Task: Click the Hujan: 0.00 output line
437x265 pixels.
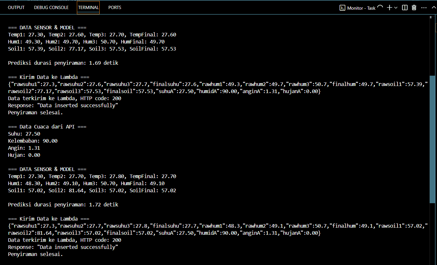Action: click(x=24, y=155)
